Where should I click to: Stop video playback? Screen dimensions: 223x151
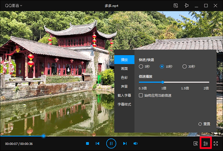(88, 143)
